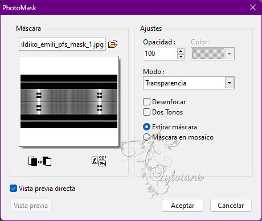Uncheck Vista previa directa
The image size is (262, 221).
click(13, 189)
